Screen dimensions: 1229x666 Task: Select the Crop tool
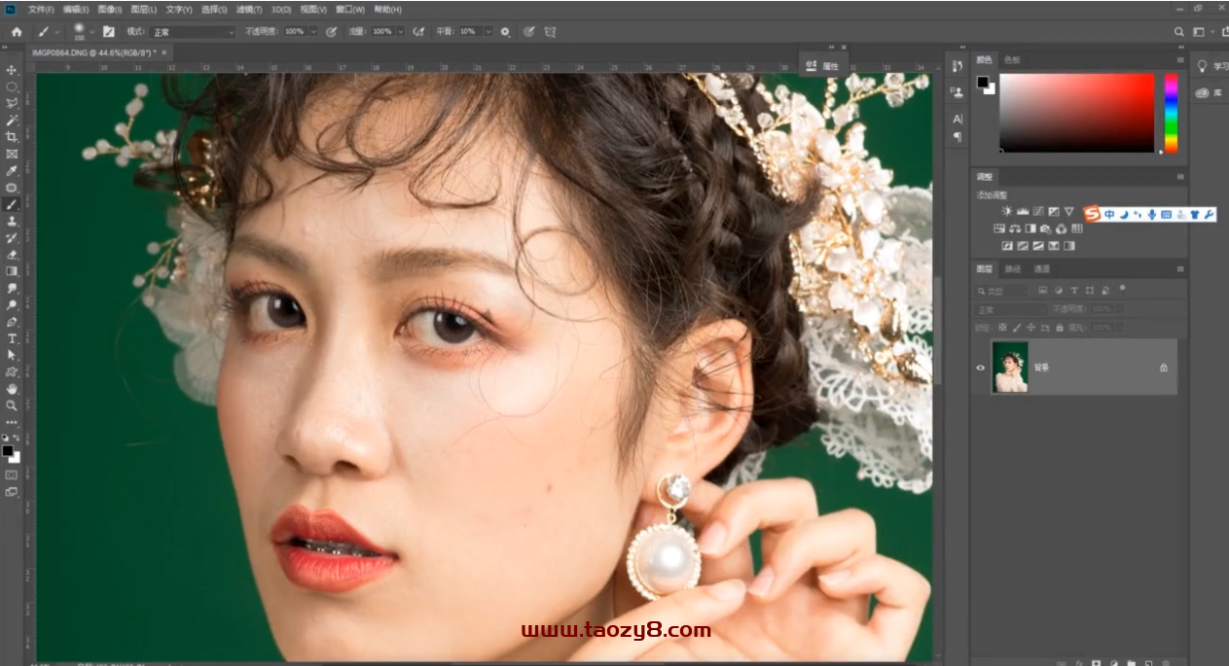click(x=12, y=137)
